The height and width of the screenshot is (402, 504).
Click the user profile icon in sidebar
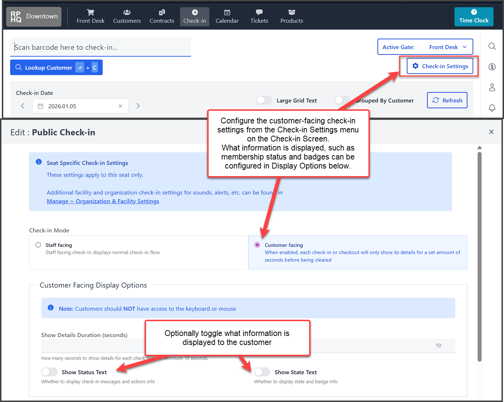point(492,87)
